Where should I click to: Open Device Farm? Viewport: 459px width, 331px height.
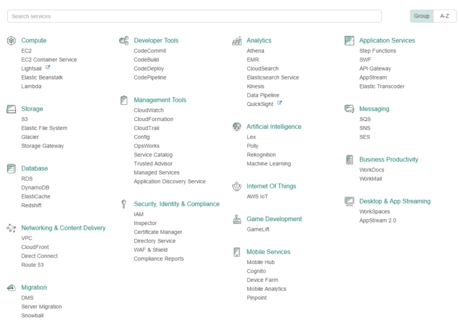tap(262, 280)
